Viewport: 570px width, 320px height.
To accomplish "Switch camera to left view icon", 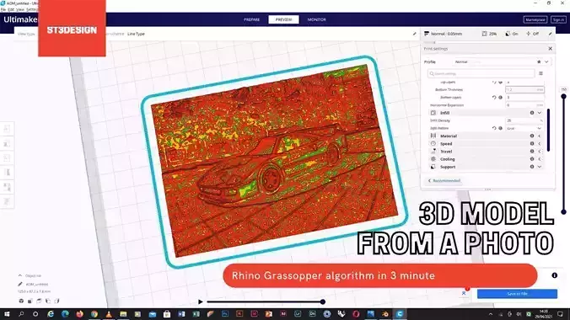I will (x=47, y=301).
